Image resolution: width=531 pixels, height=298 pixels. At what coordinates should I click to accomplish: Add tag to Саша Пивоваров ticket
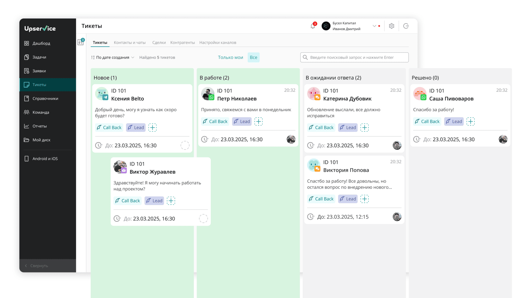[x=471, y=121]
